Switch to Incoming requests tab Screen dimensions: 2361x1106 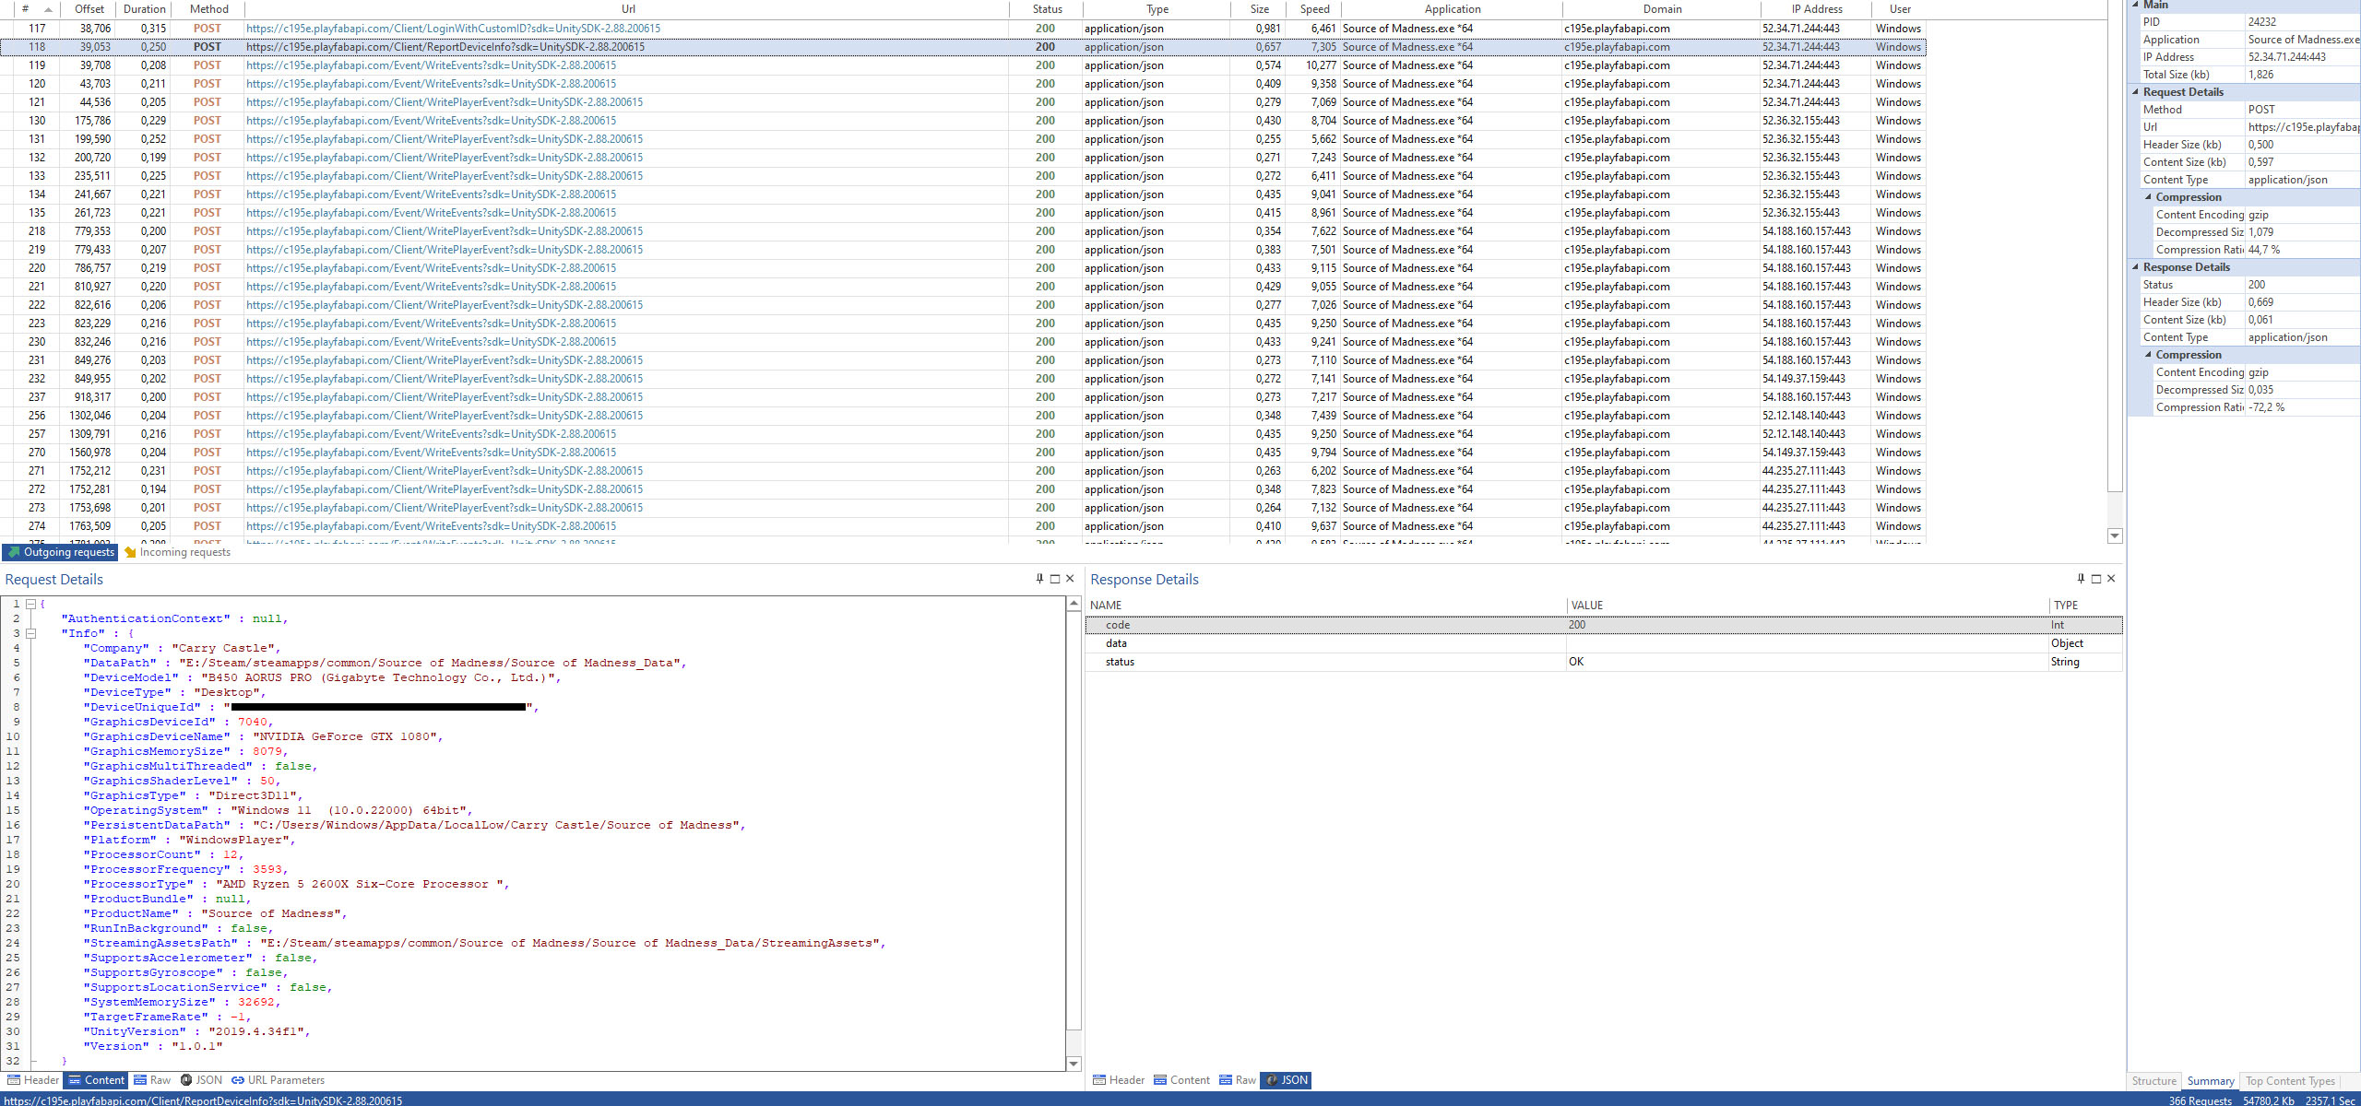177,552
